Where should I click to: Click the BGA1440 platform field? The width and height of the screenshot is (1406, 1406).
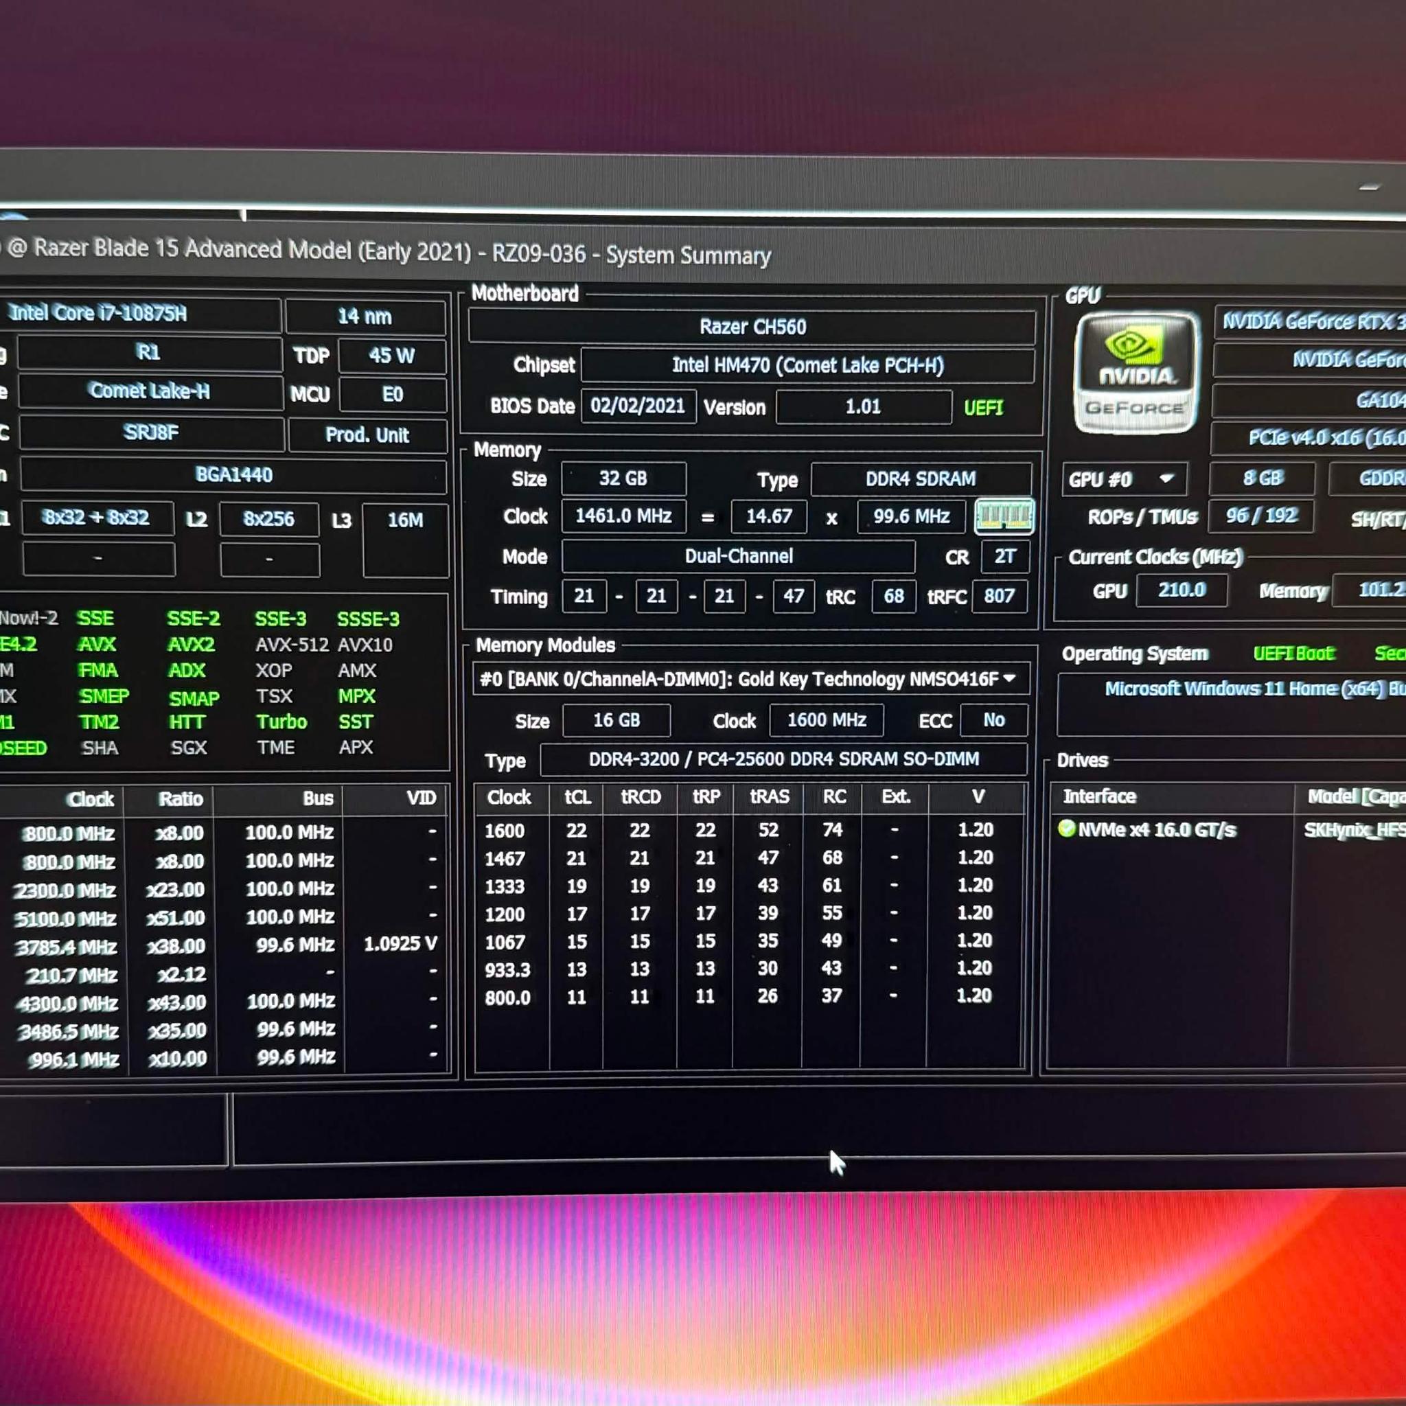point(233,475)
